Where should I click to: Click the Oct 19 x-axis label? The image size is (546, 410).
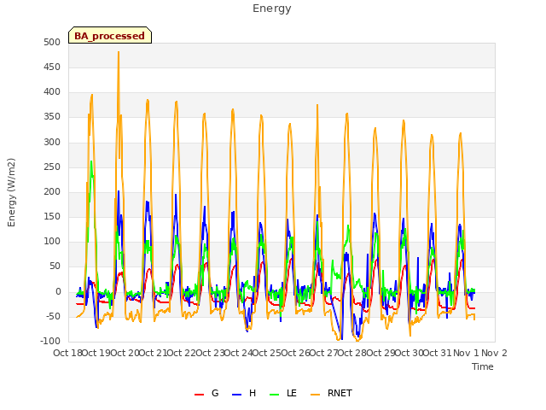[x=96, y=353]
